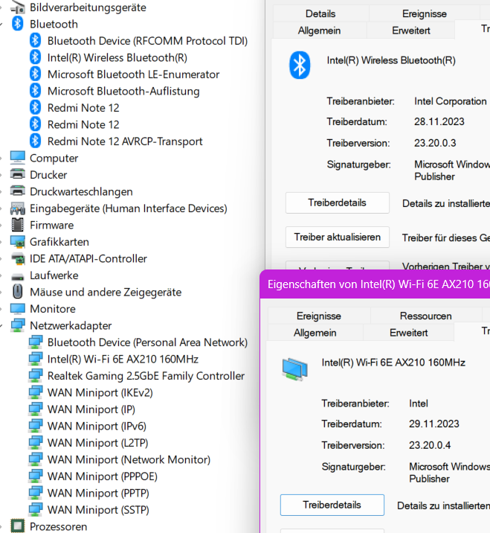Image resolution: width=490 pixels, height=533 pixels.
Task: Click the Treiber aktualisieren button
Action: point(337,237)
